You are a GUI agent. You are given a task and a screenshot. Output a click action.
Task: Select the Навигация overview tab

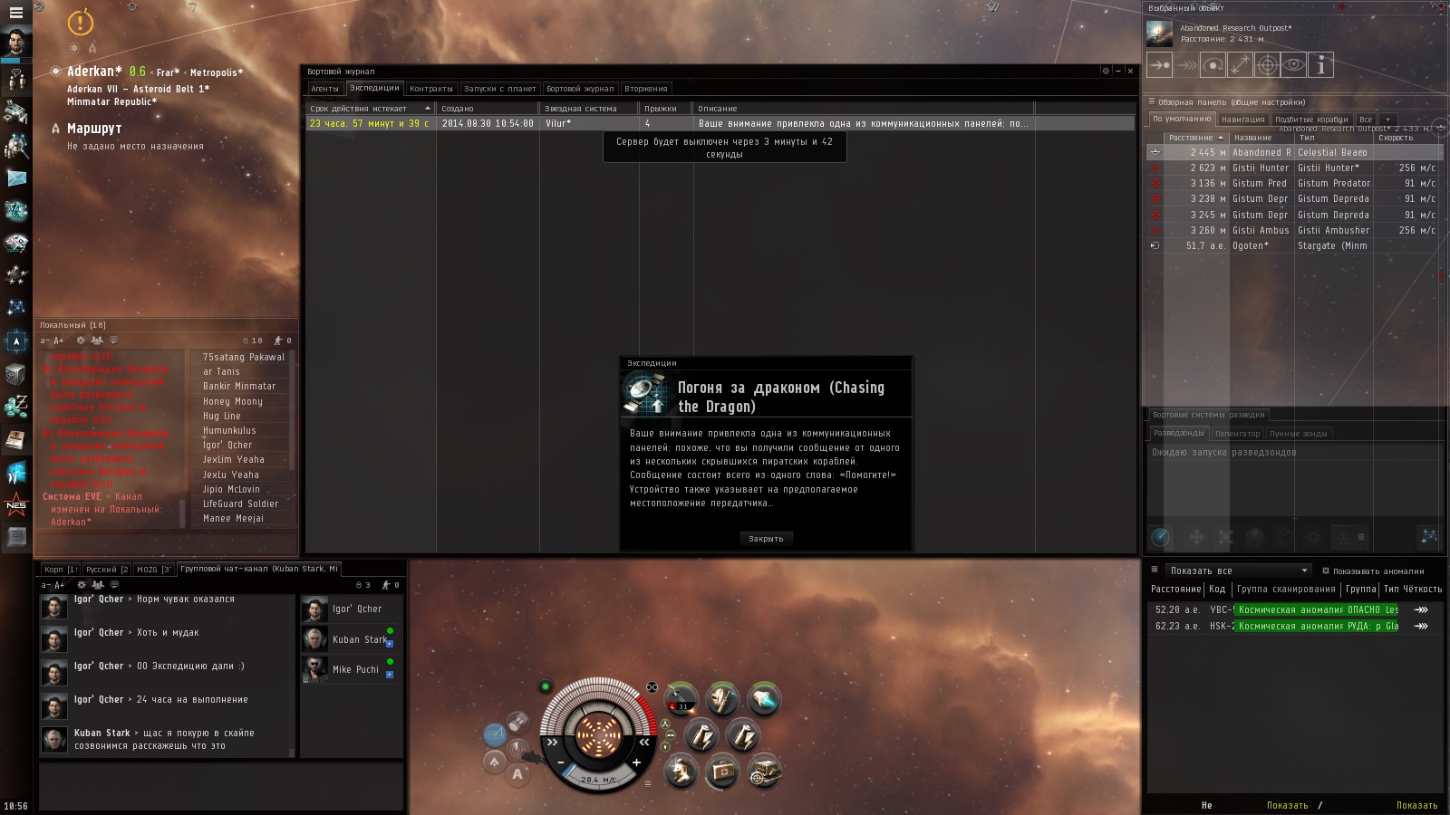point(1242,120)
